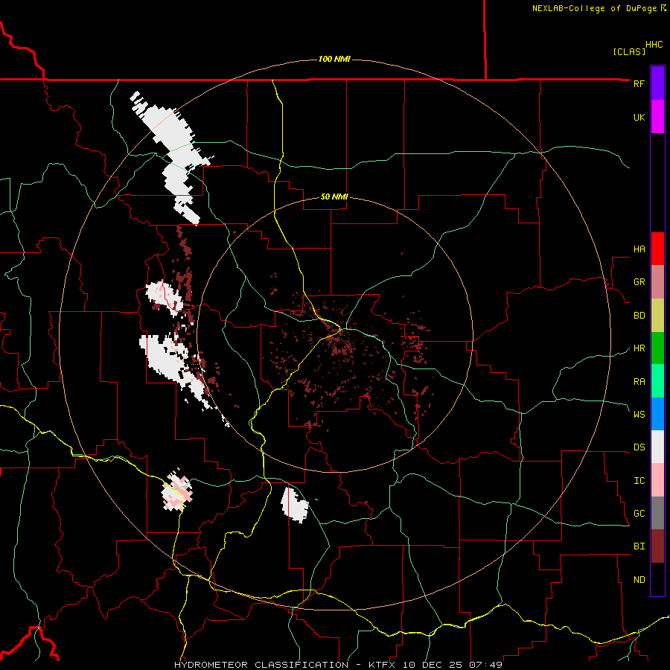670x670 pixels.
Task: Click the [CLAS] units label
Action: [x=629, y=51]
